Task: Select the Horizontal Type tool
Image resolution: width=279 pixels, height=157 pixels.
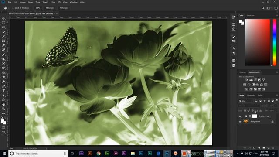Action: 3,91
